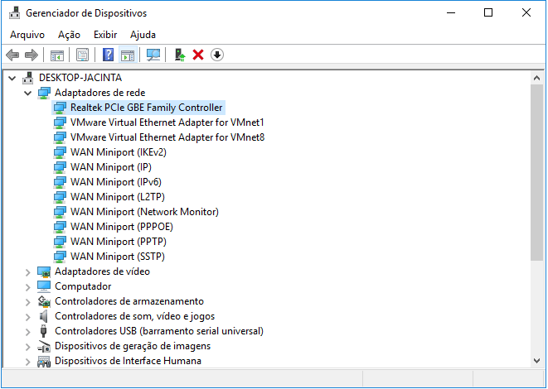Expand the Controladores de armazenamento node
The width and height of the screenshot is (548, 389).
[x=27, y=301]
